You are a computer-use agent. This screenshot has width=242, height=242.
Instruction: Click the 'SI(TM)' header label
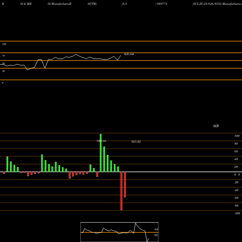point(92,4)
